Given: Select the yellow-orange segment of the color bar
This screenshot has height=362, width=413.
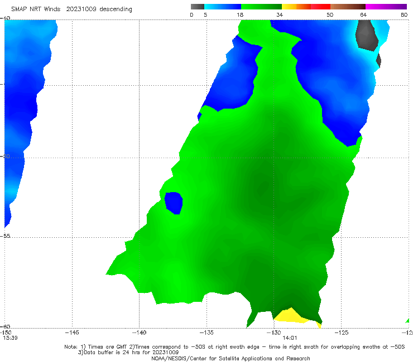Looking at the screenshot, I should (x=296, y=7).
